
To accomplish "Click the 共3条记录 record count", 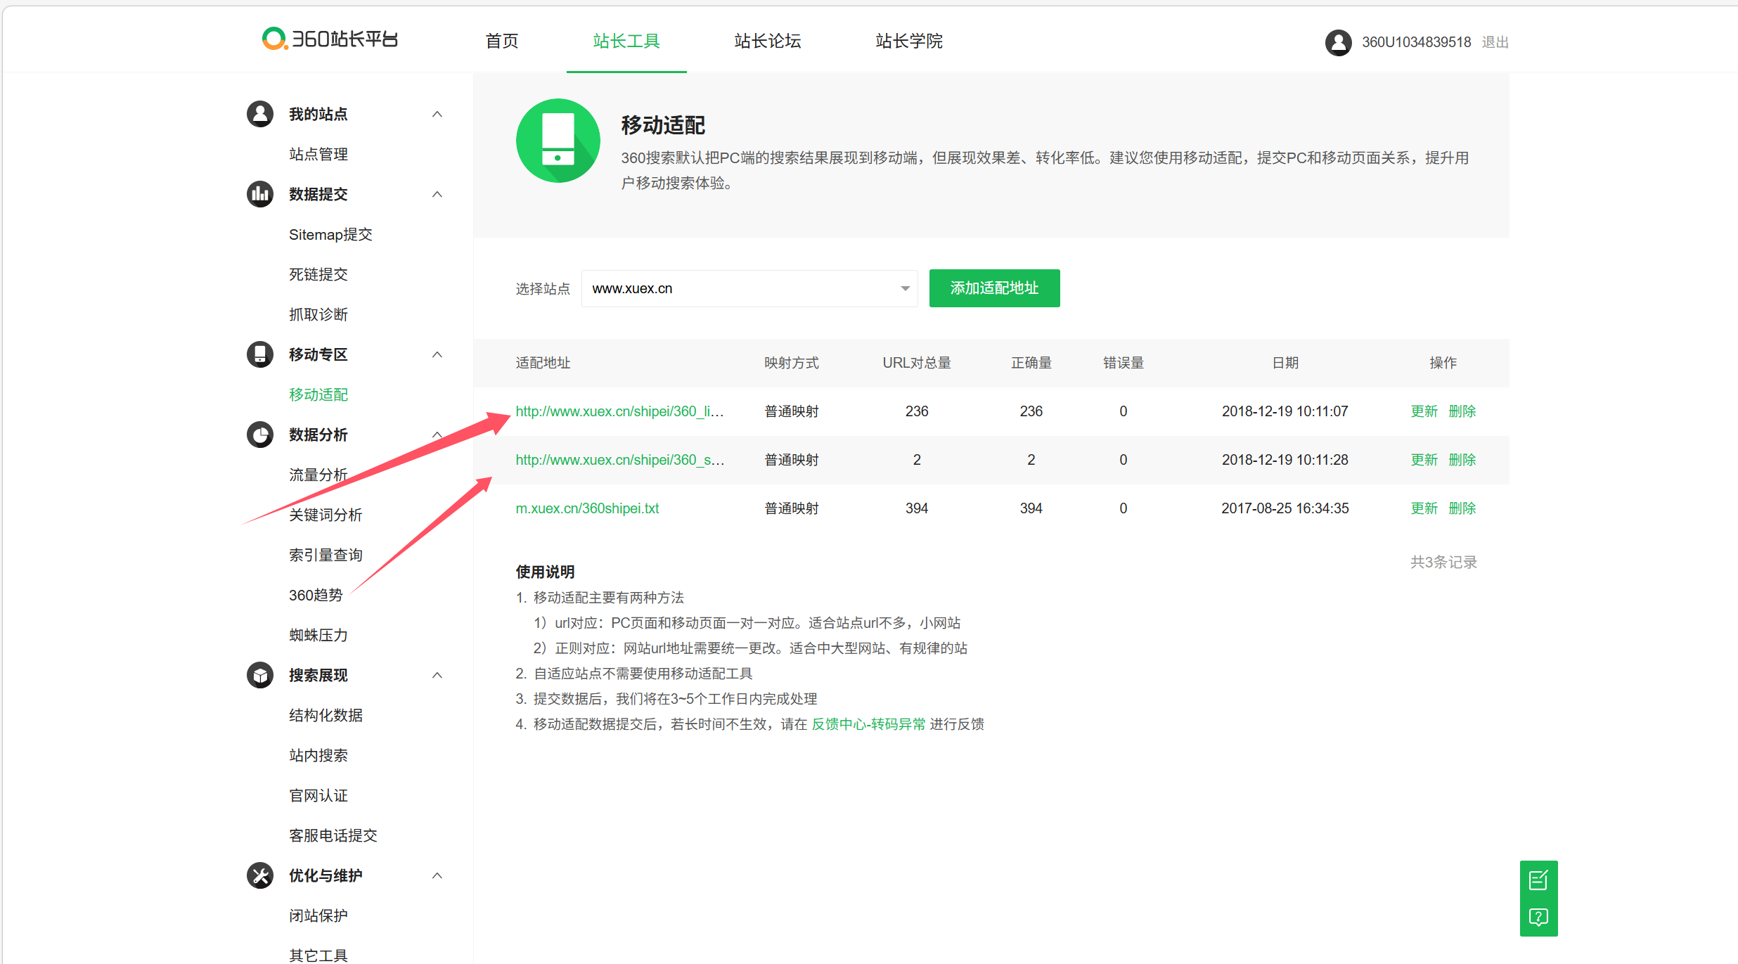I will pos(1443,563).
